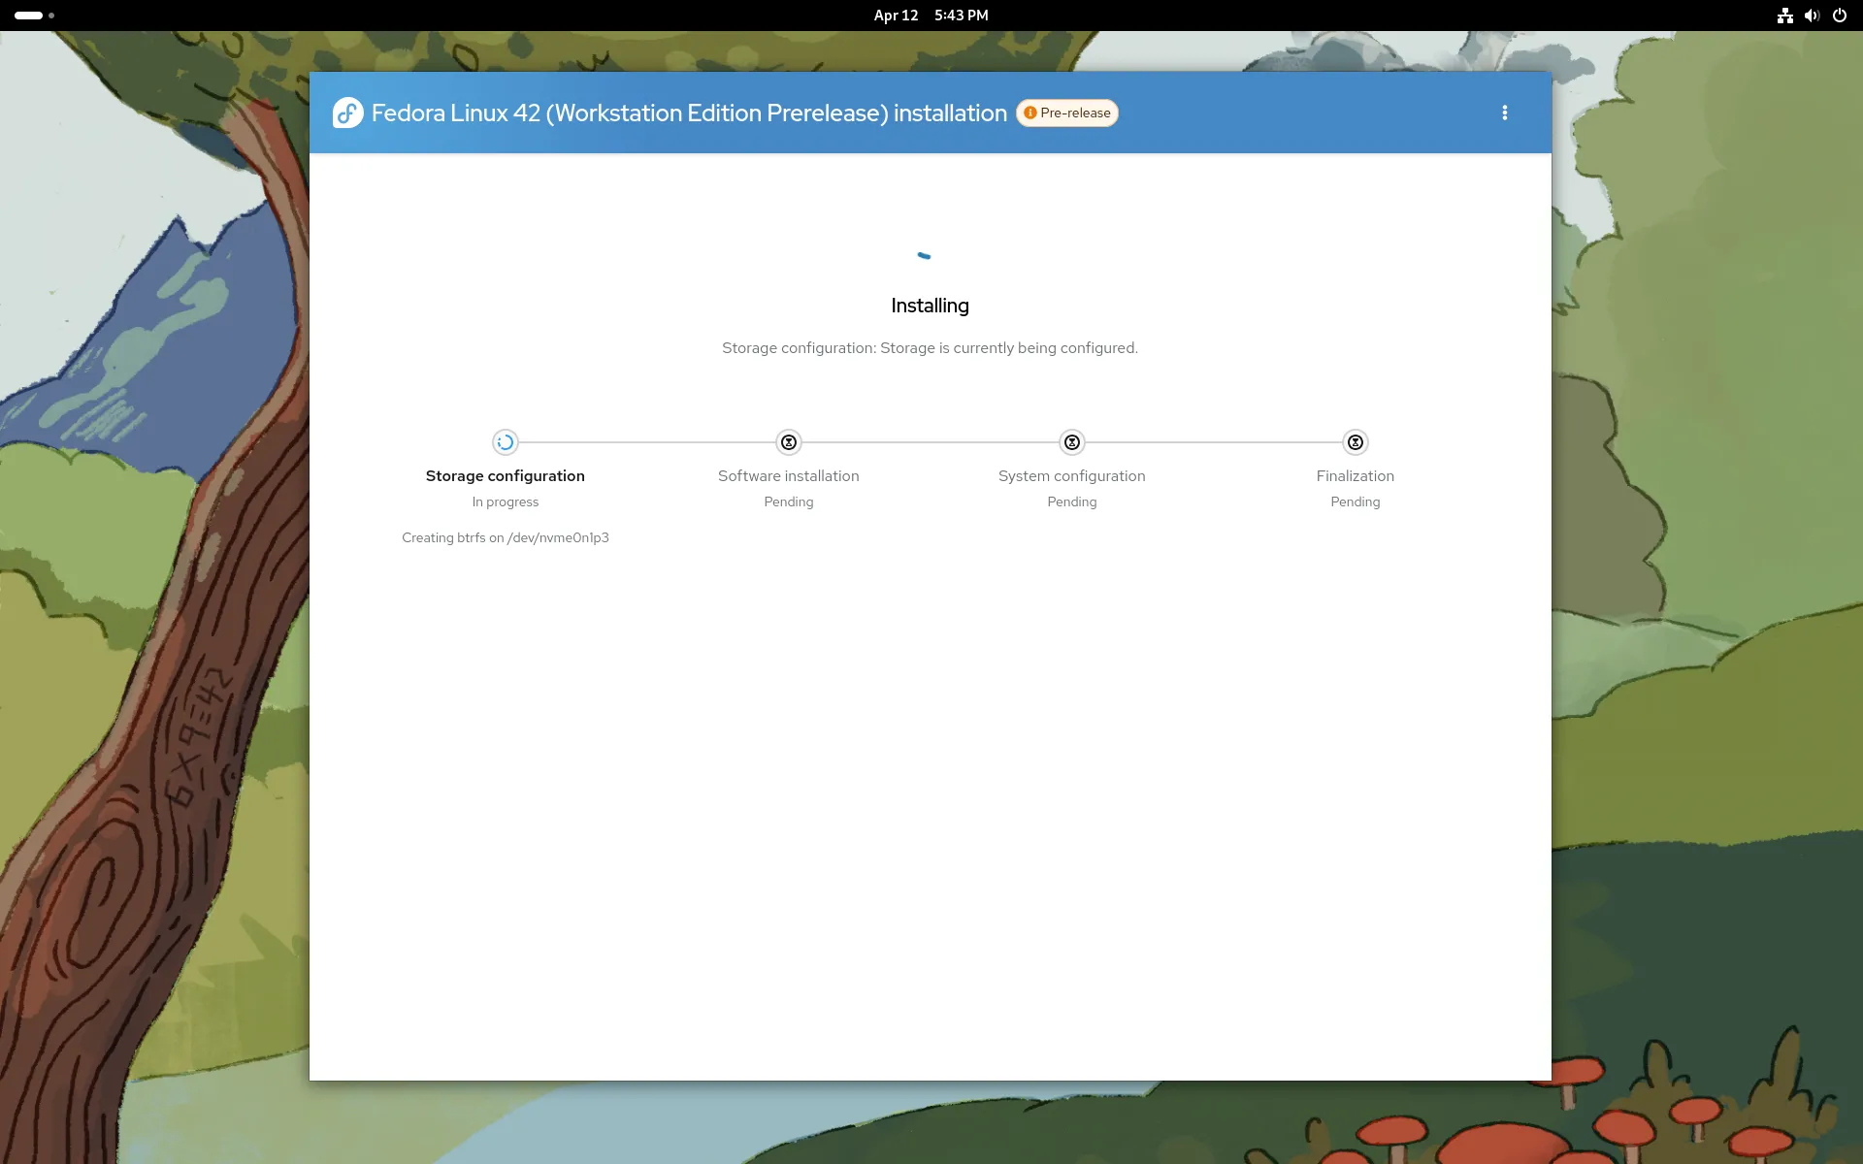Click the Software installation pending step icon

click(x=789, y=442)
